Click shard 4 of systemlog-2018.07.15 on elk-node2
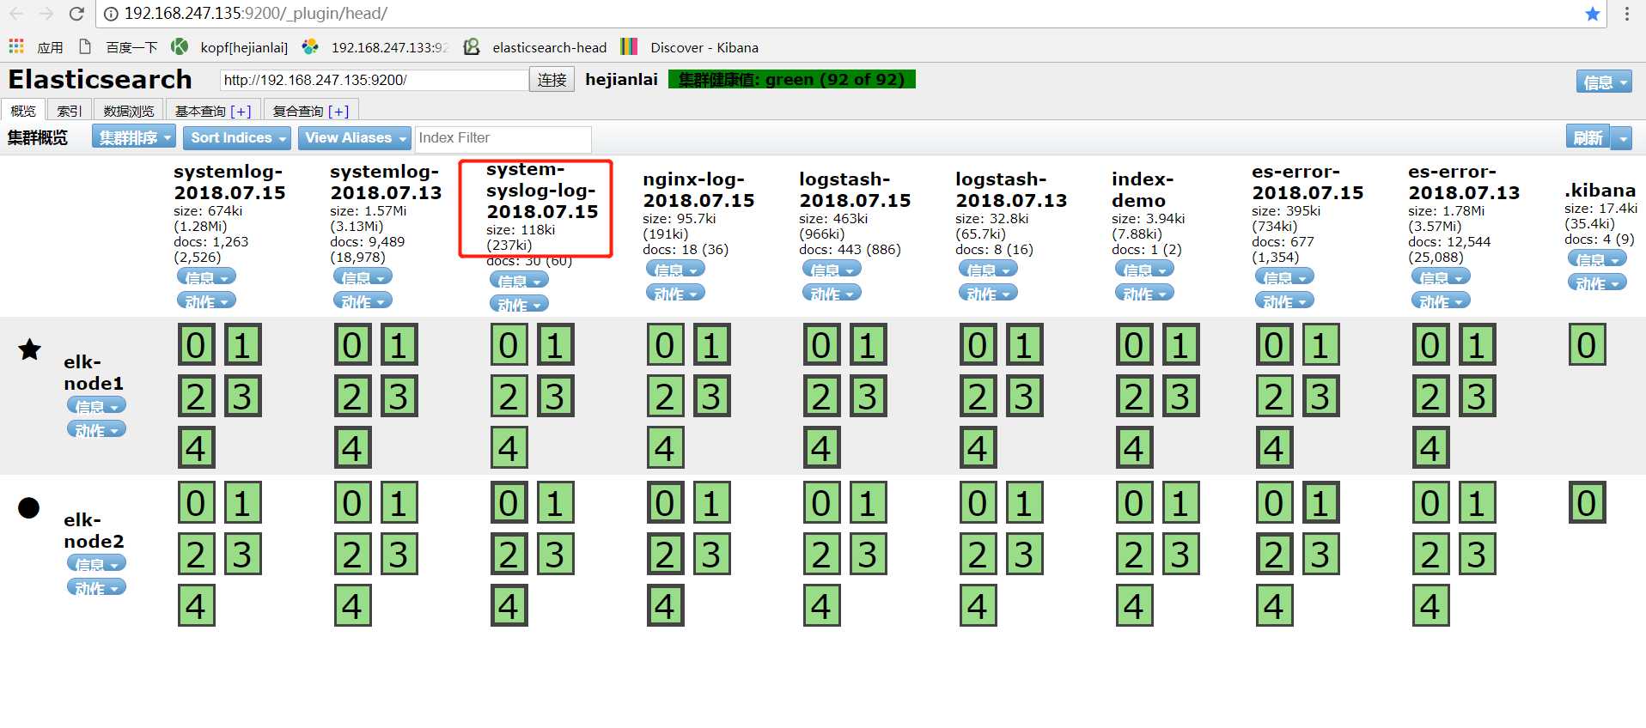 pos(196,606)
